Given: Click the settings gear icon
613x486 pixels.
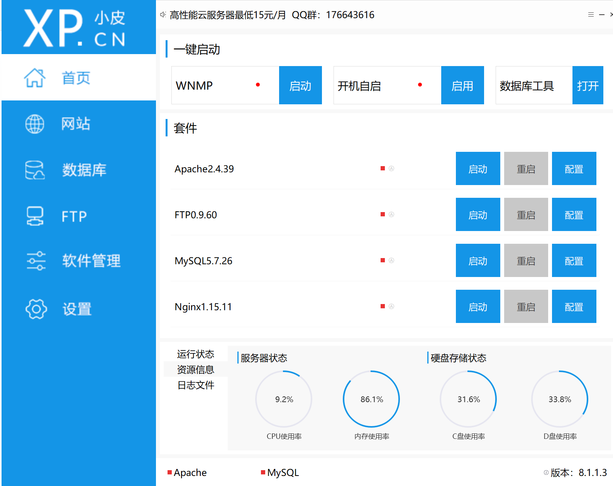Looking at the screenshot, I should click(x=36, y=309).
